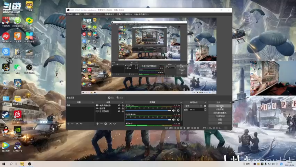
Task: Open the GeForce Experience desktop shortcut
Action: 17,132
